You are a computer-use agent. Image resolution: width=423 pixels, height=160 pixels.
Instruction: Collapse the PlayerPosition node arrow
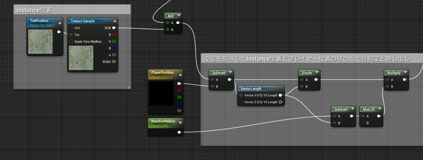pyautogui.click(x=180, y=75)
